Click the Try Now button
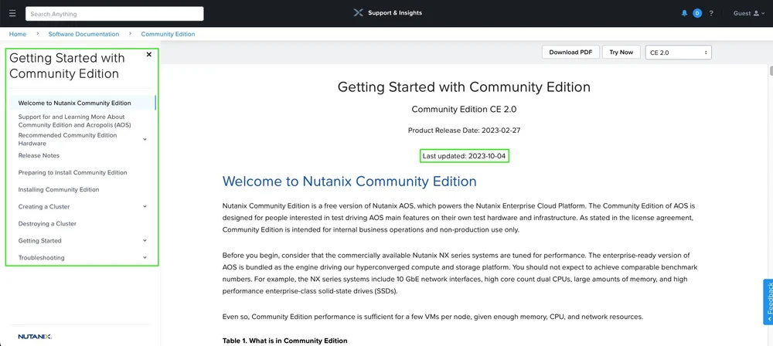This screenshot has height=346, width=773. click(621, 53)
